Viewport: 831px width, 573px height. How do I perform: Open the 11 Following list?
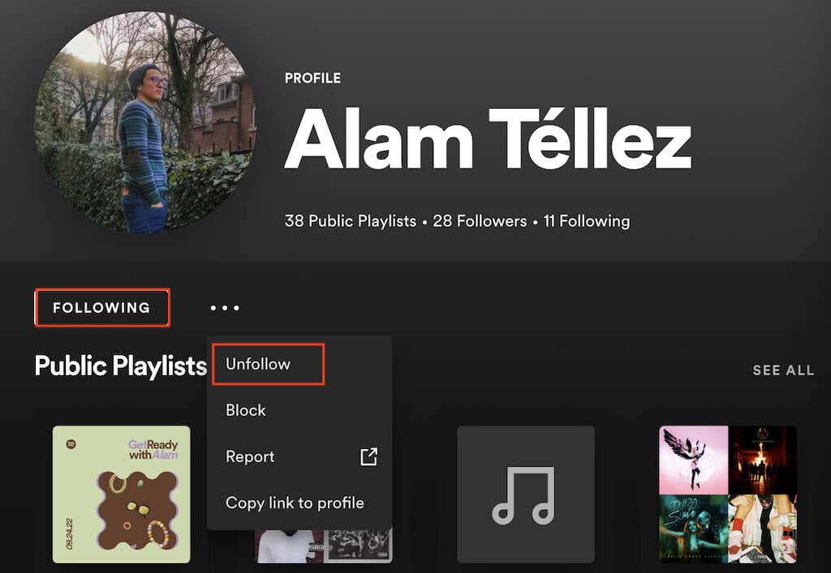pos(588,220)
